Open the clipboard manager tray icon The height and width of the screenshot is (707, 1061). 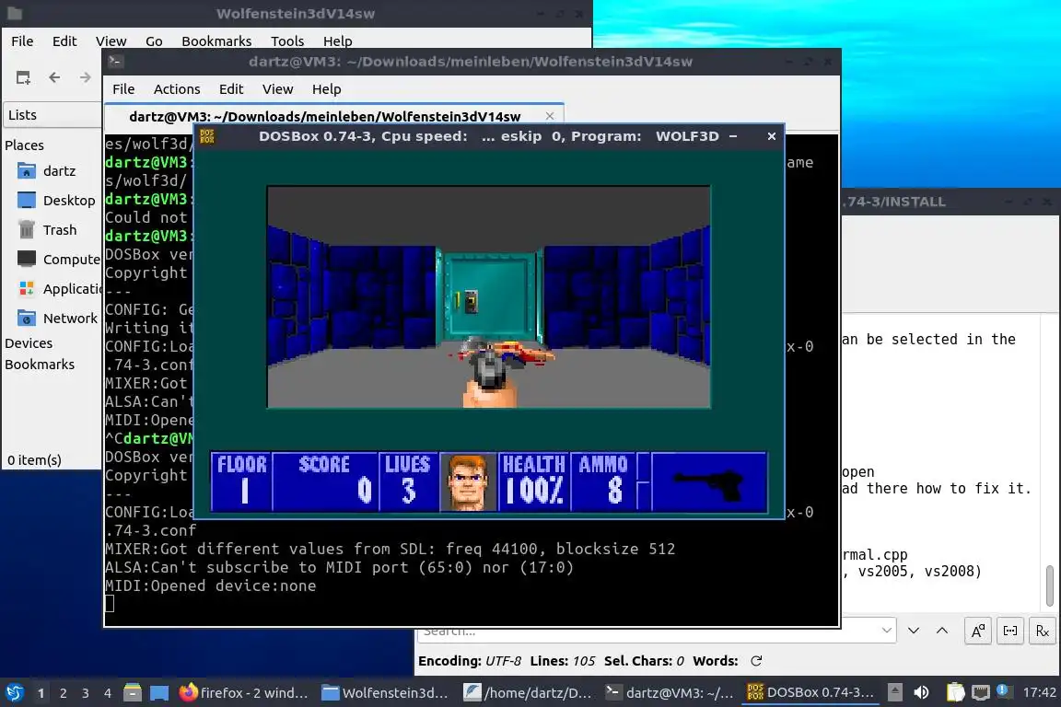(x=955, y=692)
